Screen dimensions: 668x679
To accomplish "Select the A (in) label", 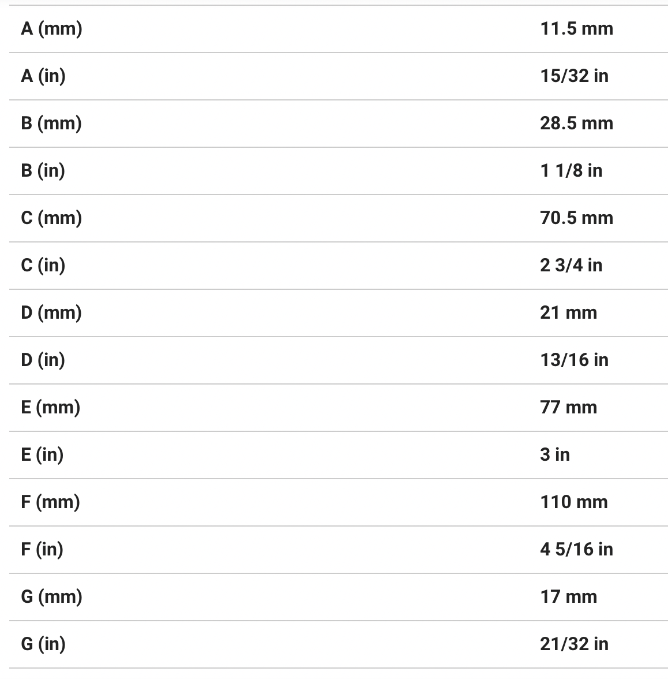I will pyautogui.click(x=43, y=76).
